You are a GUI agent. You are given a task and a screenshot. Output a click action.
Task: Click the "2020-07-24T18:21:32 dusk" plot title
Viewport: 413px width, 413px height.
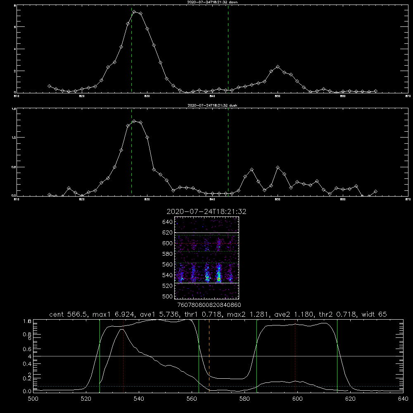point(212,105)
